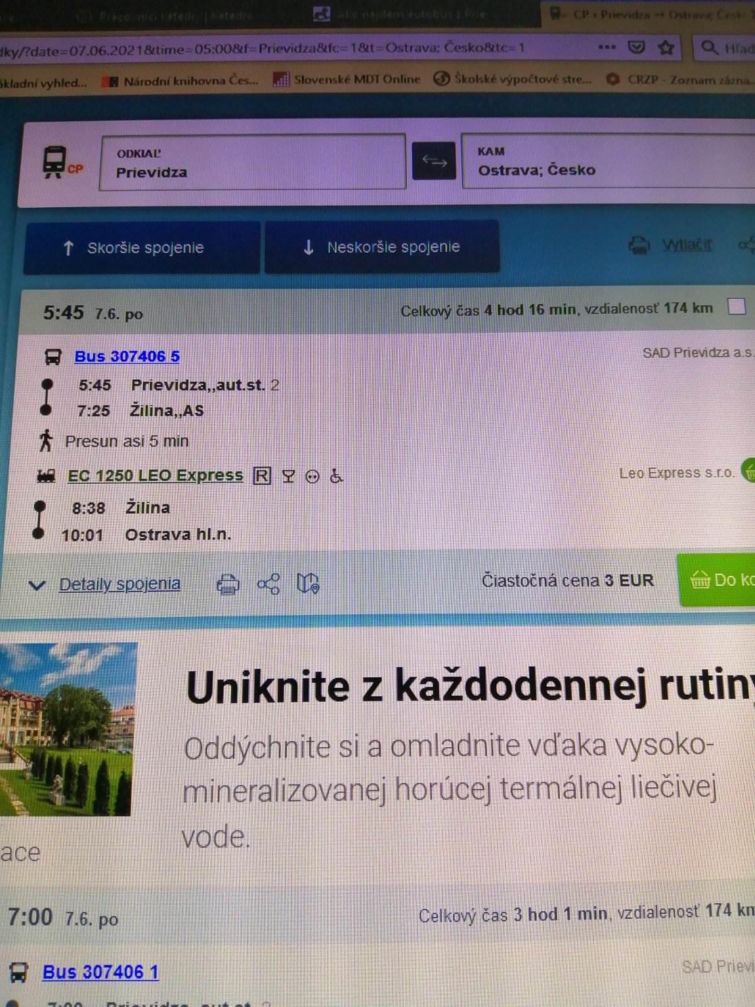Click the CP train logo icon
The width and height of the screenshot is (755, 1007).
coord(61,163)
